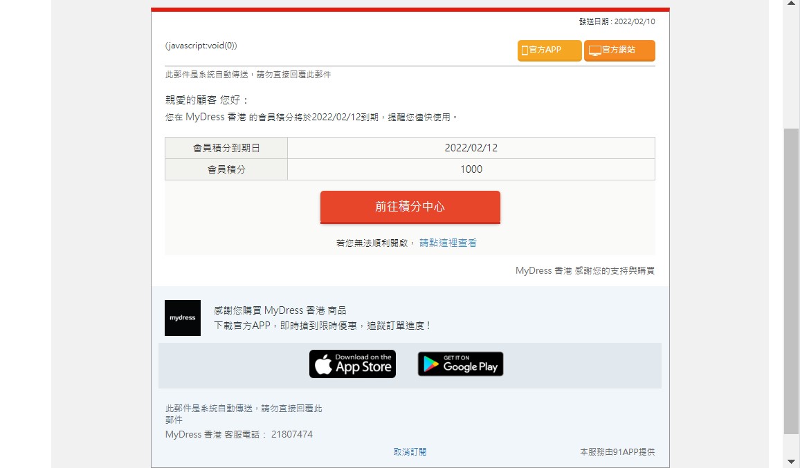Image resolution: width=800 pixels, height=468 pixels.
Task: Click the customer service number 21807474
Action: [292, 434]
